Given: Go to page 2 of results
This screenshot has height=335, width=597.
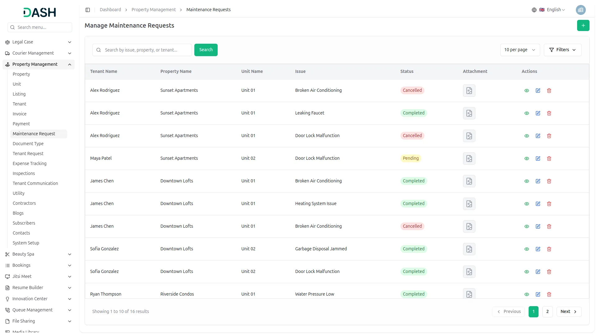Looking at the screenshot, I should pyautogui.click(x=547, y=312).
